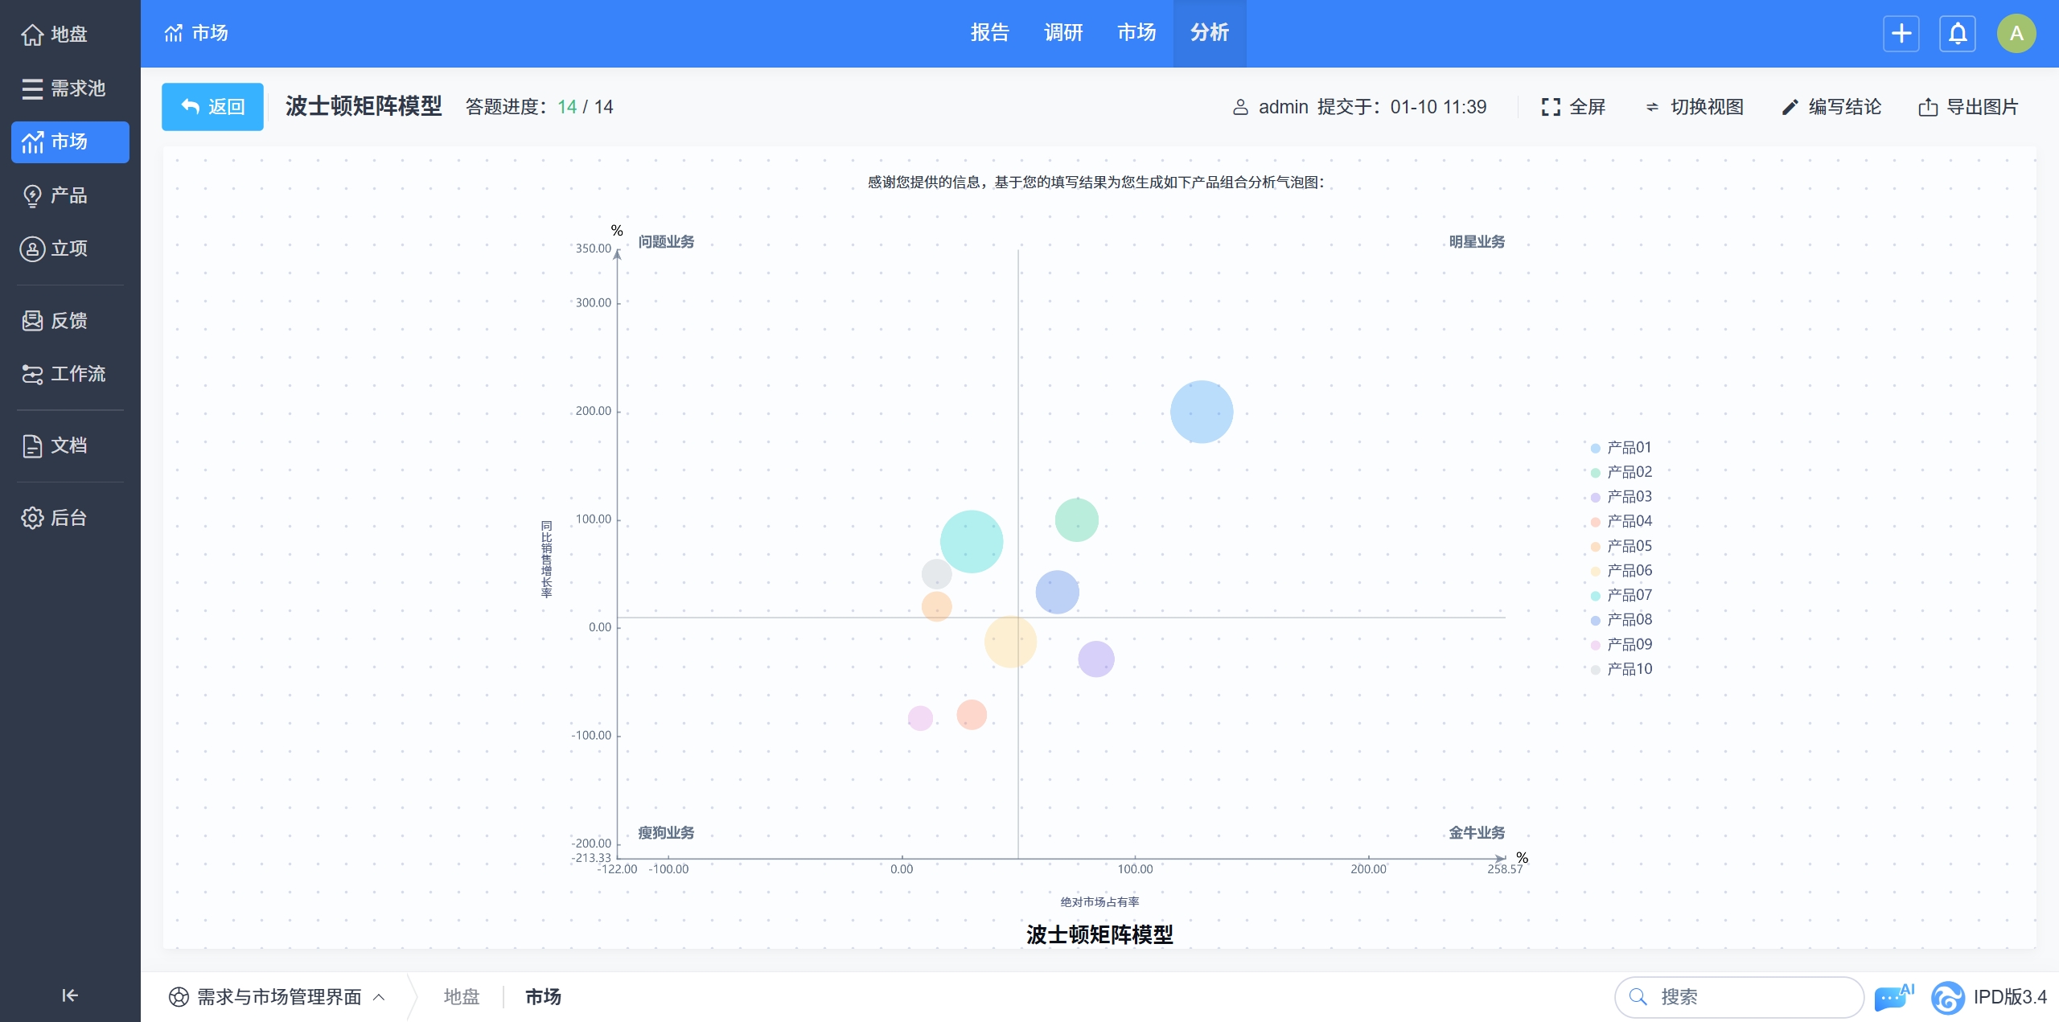This screenshot has width=2059, height=1022.
Task: Open 后台 settings in the sidebar
Action: point(70,518)
